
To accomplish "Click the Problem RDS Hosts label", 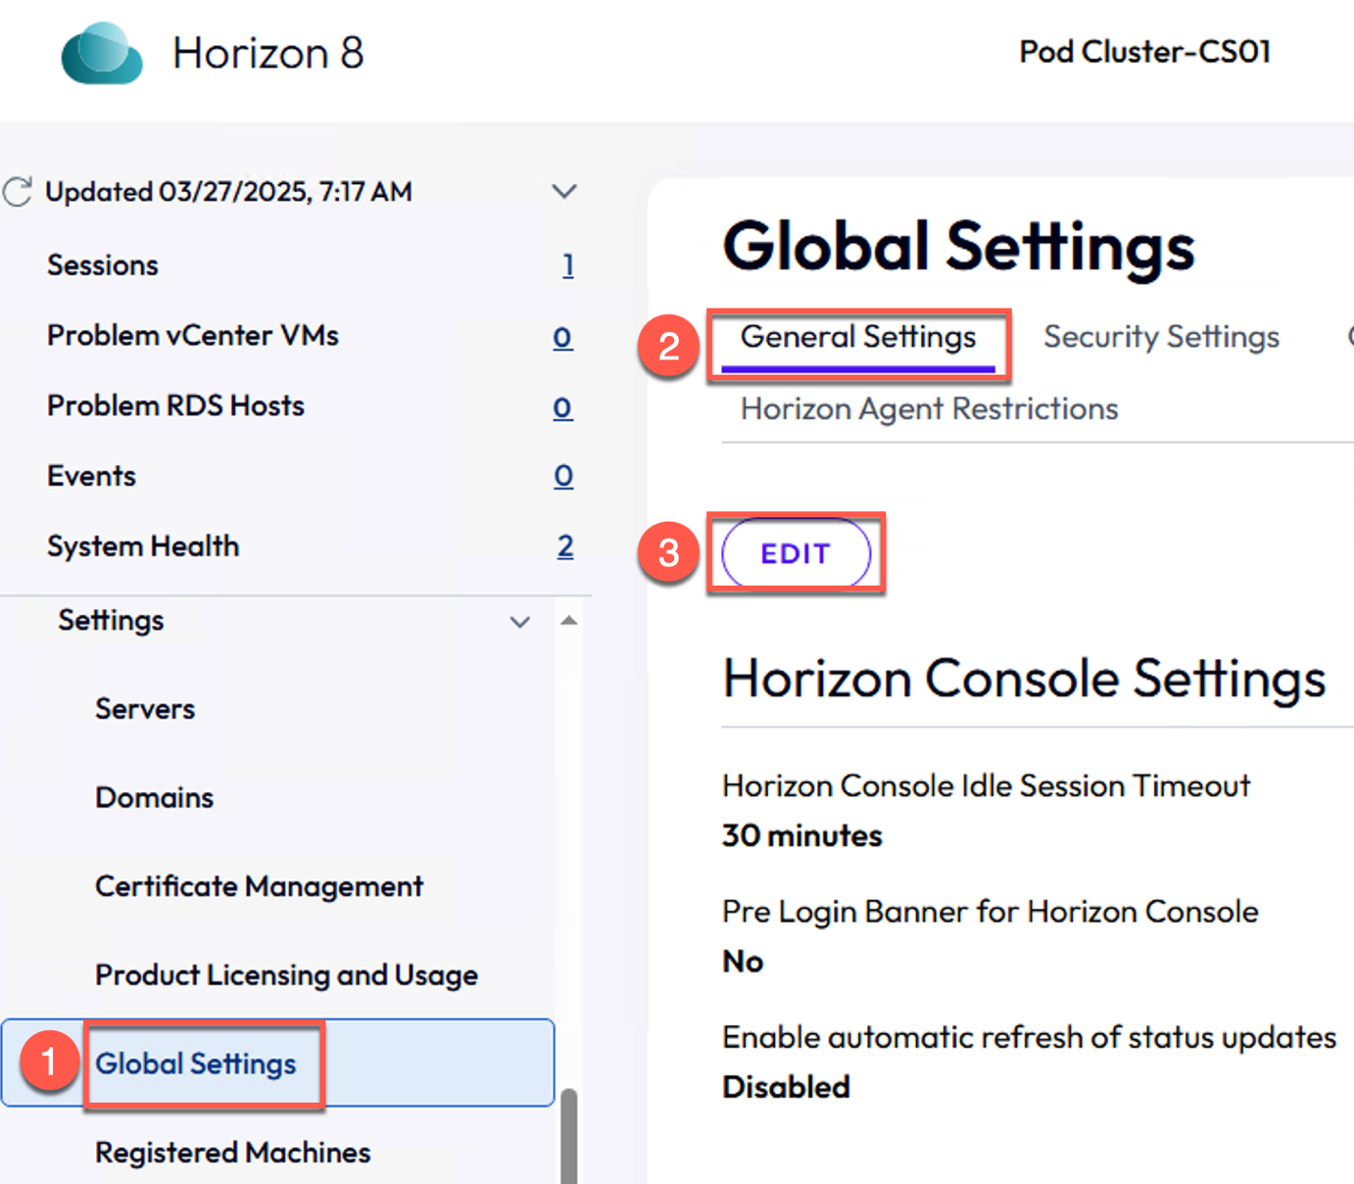I will pyautogui.click(x=175, y=406).
